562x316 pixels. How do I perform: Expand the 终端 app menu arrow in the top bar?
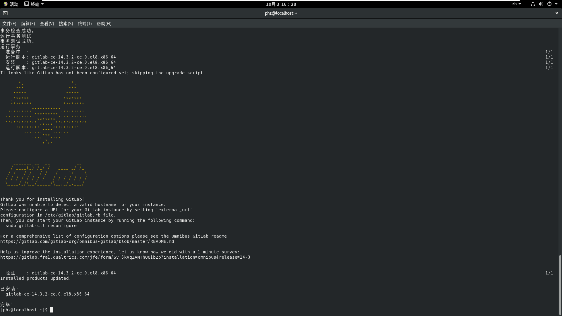(x=42, y=4)
